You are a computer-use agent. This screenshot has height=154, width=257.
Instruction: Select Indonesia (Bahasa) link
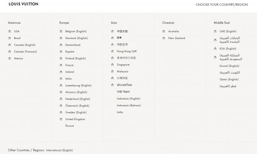pyautogui.click(x=128, y=105)
